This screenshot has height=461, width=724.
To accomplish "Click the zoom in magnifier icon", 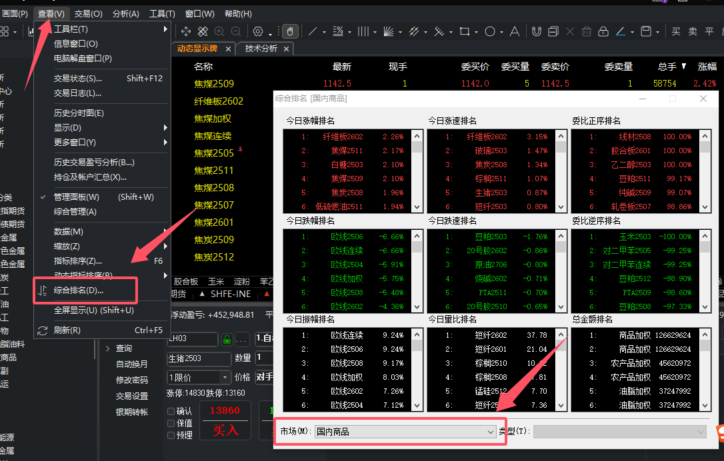I will tap(219, 31).
